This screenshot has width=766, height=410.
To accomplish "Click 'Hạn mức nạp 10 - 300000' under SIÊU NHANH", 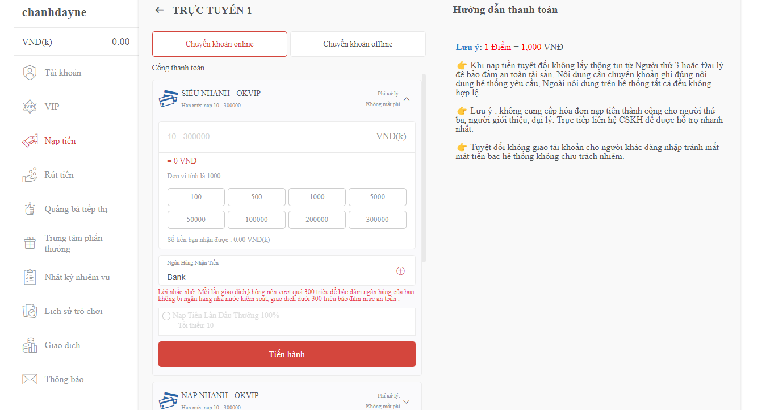I will [x=211, y=106].
